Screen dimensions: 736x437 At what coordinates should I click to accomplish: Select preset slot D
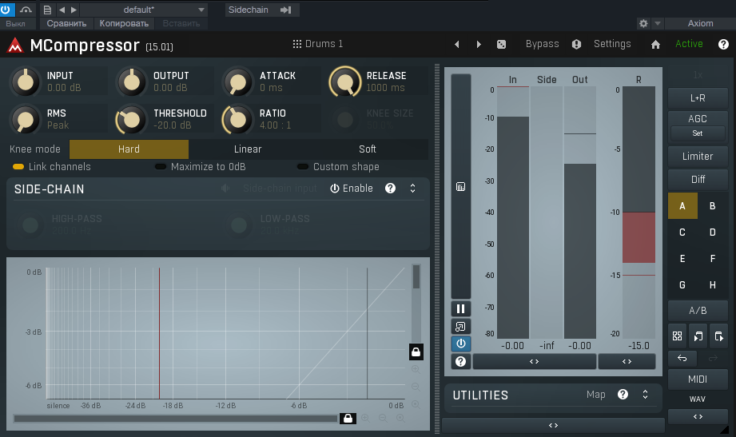[x=713, y=232]
